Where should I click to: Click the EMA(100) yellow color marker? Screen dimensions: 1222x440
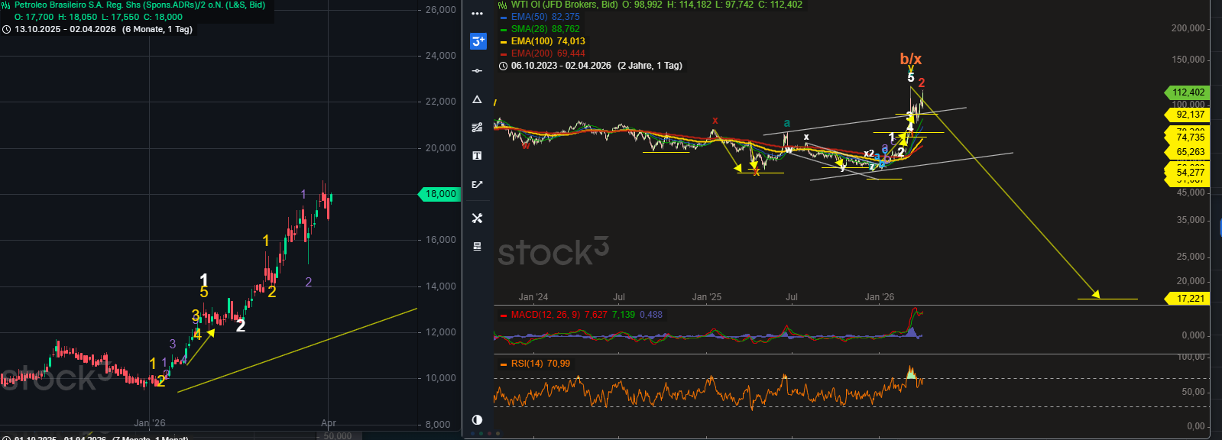504,42
